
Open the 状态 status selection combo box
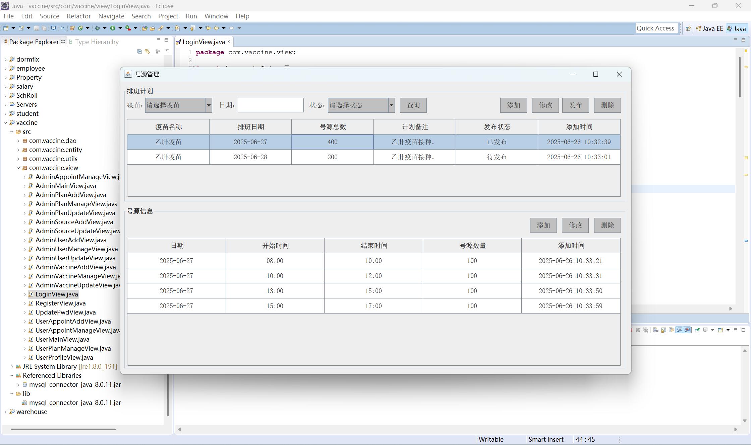tap(361, 105)
